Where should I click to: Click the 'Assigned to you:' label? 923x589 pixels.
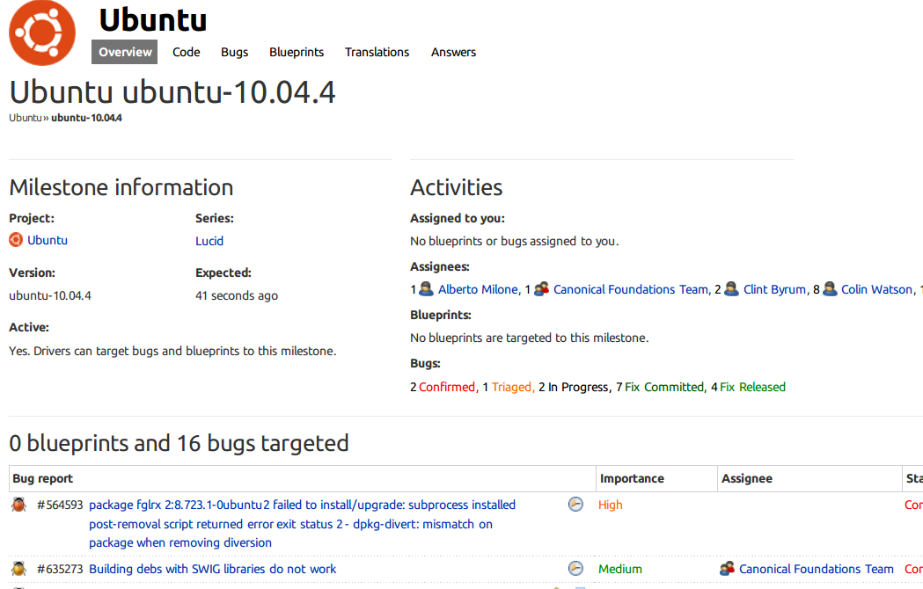(458, 218)
